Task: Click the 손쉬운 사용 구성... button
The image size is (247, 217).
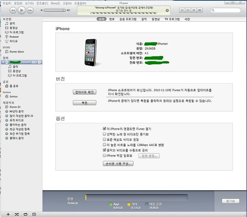Action: 118,164
